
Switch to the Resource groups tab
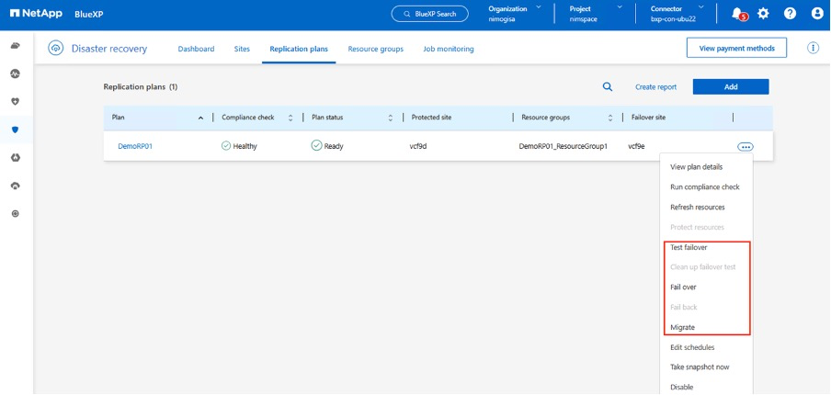[x=375, y=49]
